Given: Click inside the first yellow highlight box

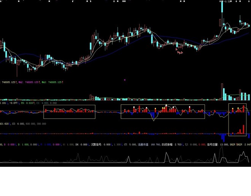Looking at the screenshot, I should point(69,112).
